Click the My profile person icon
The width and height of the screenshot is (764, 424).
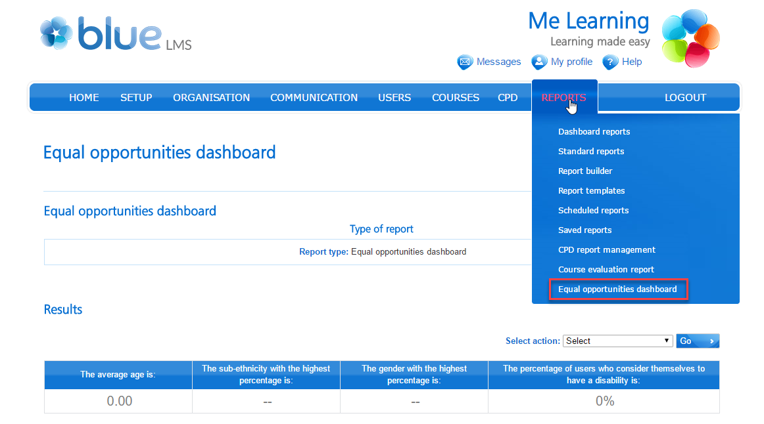click(539, 62)
